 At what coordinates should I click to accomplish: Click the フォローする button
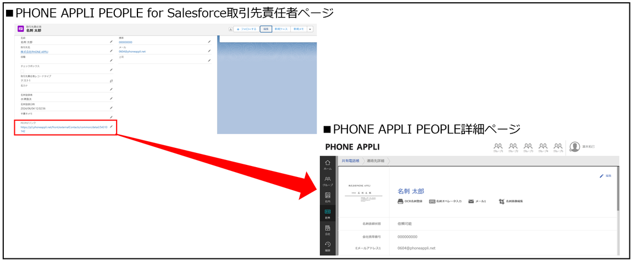(246, 29)
